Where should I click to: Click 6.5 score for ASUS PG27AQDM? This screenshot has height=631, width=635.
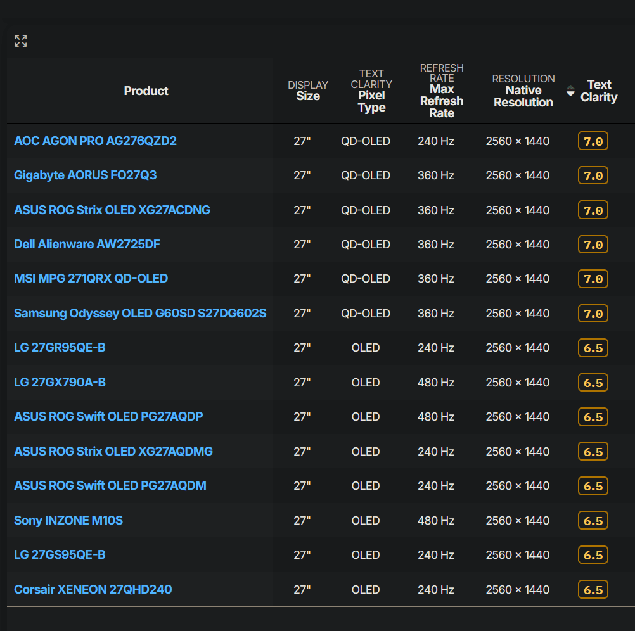[x=593, y=486]
